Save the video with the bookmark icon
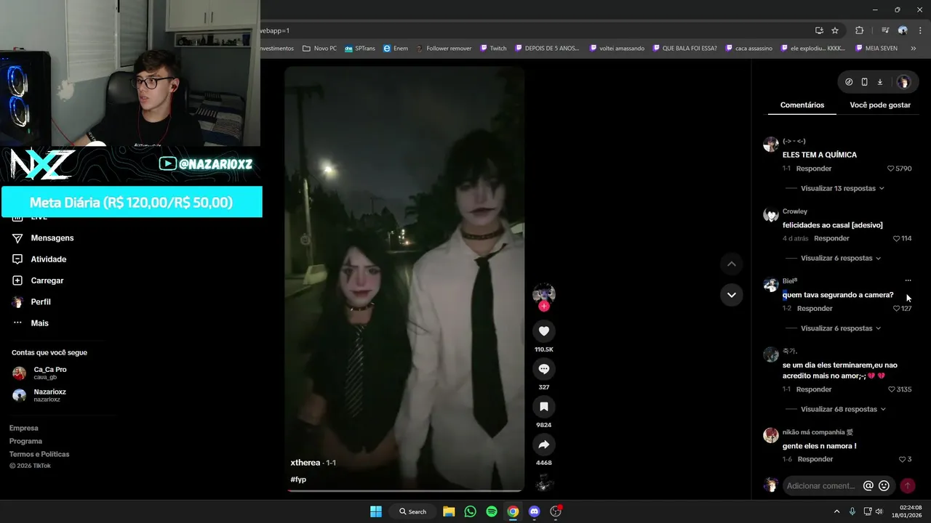Viewport: 931px width, 523px height. [543, 407]
